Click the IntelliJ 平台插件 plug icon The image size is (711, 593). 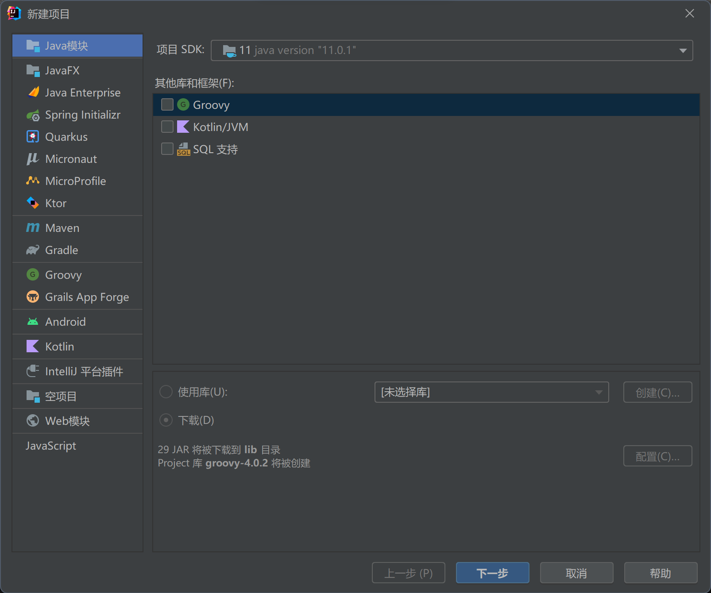33,371
